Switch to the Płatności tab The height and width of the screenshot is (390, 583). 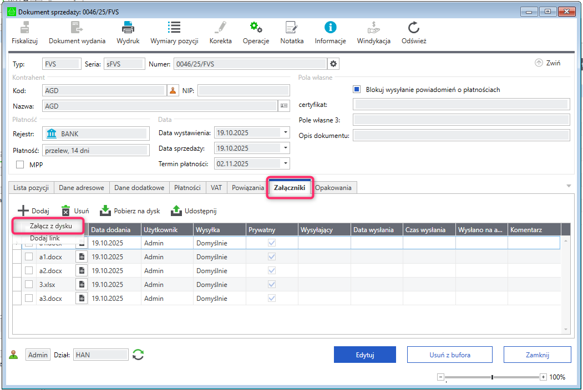[x=187, y=188]
